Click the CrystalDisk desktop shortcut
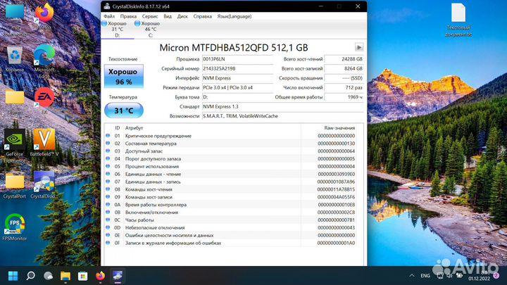 pyautogui.click(x=44, y=185)
